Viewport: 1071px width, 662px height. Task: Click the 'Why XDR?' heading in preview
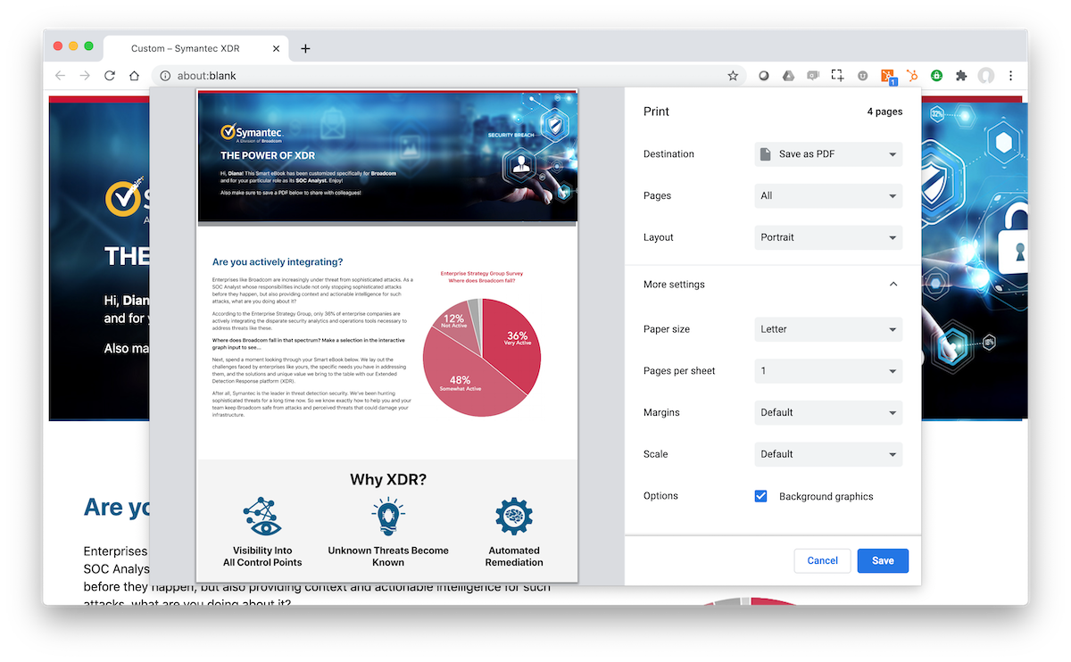click(x=387, y=479)
